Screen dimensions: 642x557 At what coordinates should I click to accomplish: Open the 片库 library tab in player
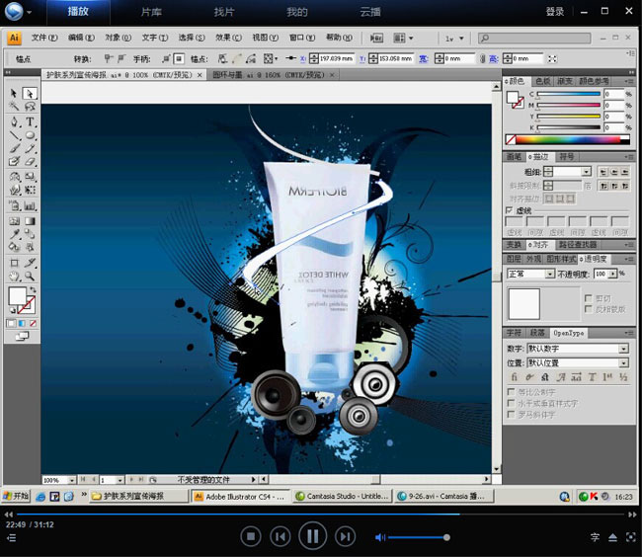coord(151,12)
